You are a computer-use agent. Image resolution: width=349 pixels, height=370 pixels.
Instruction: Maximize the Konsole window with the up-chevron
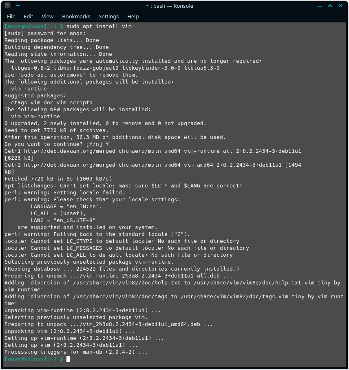[x=330, y=6]
